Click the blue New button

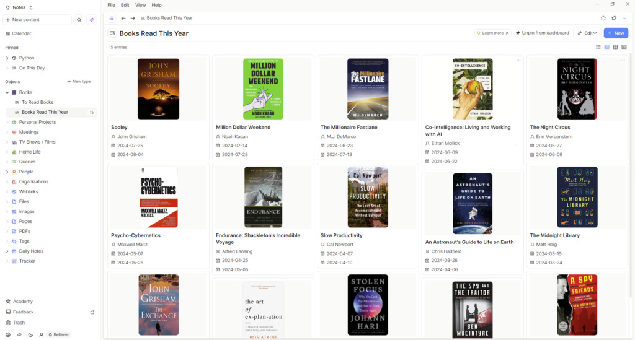click(616, 33)
